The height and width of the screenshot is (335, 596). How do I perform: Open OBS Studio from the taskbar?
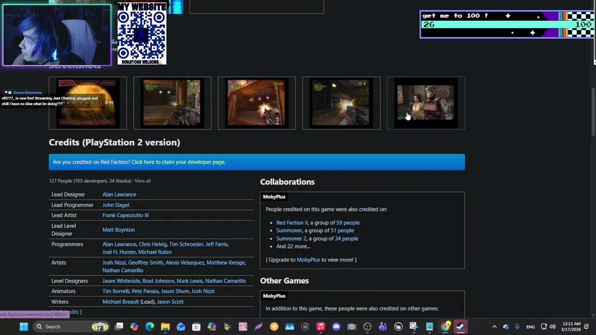coord(367,327)
